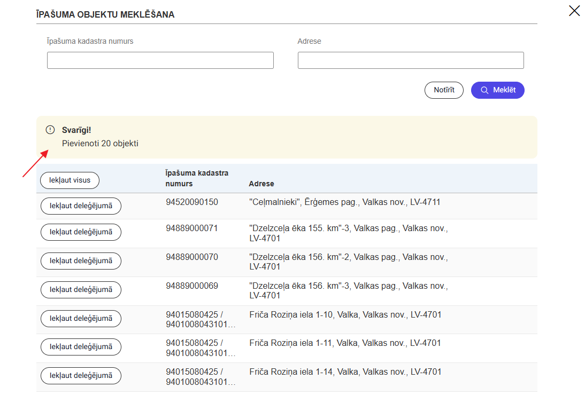Focus the Adrese search field
Image resolution: width=585 pixels, height=395 pixels.
click(410, 60)
